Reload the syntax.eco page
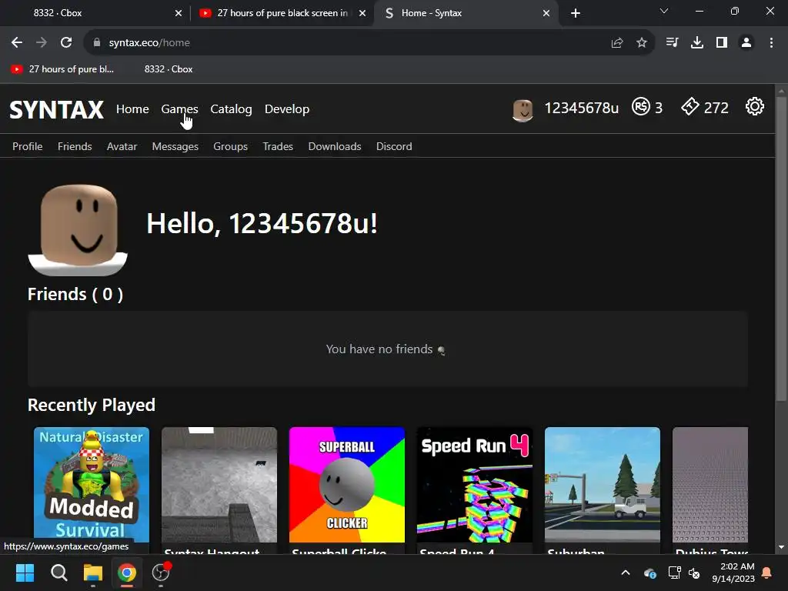The height and width of the screenshot is (591, 788). tap(66, 43)
